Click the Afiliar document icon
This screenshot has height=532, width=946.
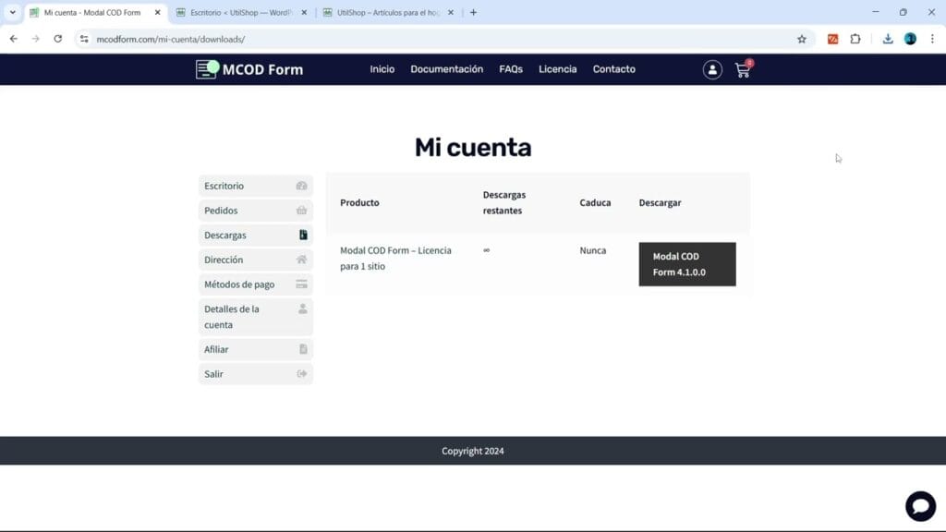coord(303,349)
